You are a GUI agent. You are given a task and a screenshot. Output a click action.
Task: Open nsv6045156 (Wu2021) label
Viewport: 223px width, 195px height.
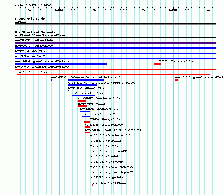(92, 104)
